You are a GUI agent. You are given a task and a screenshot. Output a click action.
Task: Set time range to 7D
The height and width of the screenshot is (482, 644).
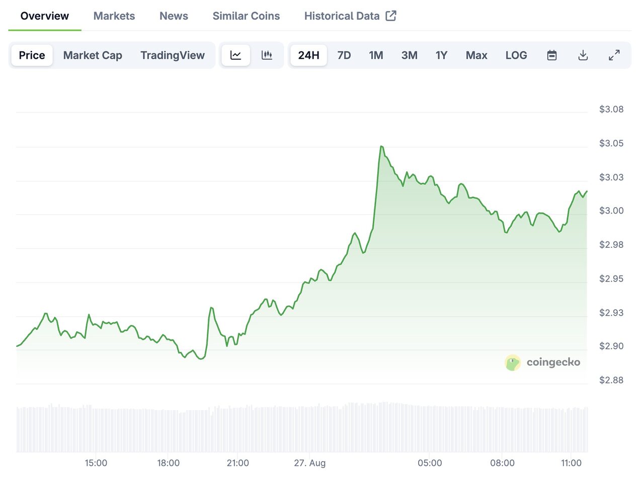(344, 55)
